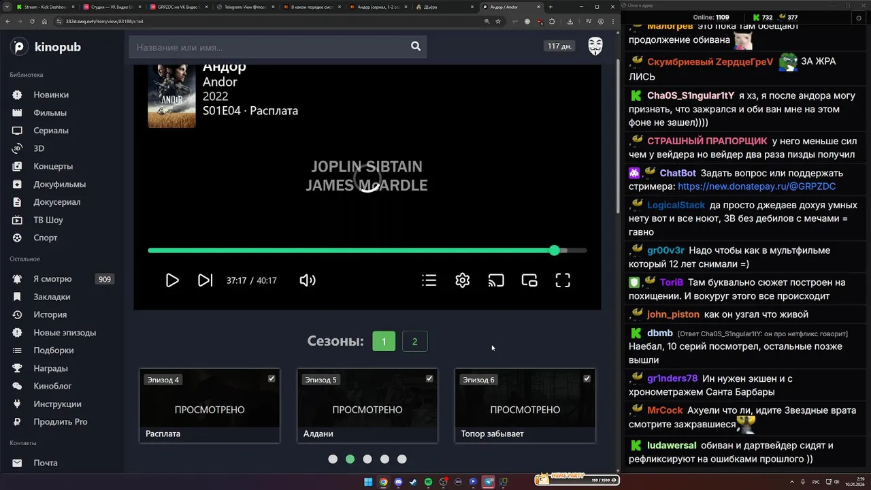Viewport: 871px width, 490px height.
Task: Open donatepay link in chat
Action: (757, 186)
